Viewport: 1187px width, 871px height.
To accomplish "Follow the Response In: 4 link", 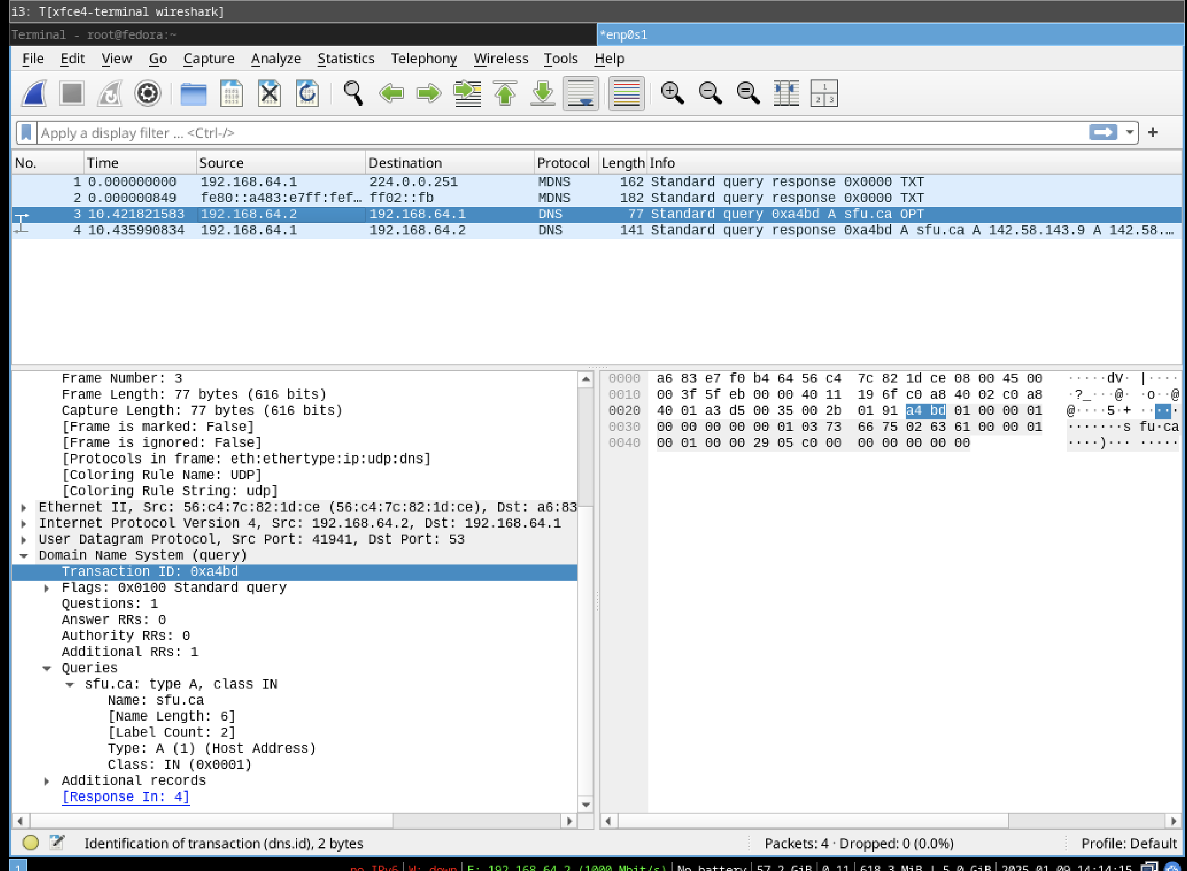I will point(125,796).
